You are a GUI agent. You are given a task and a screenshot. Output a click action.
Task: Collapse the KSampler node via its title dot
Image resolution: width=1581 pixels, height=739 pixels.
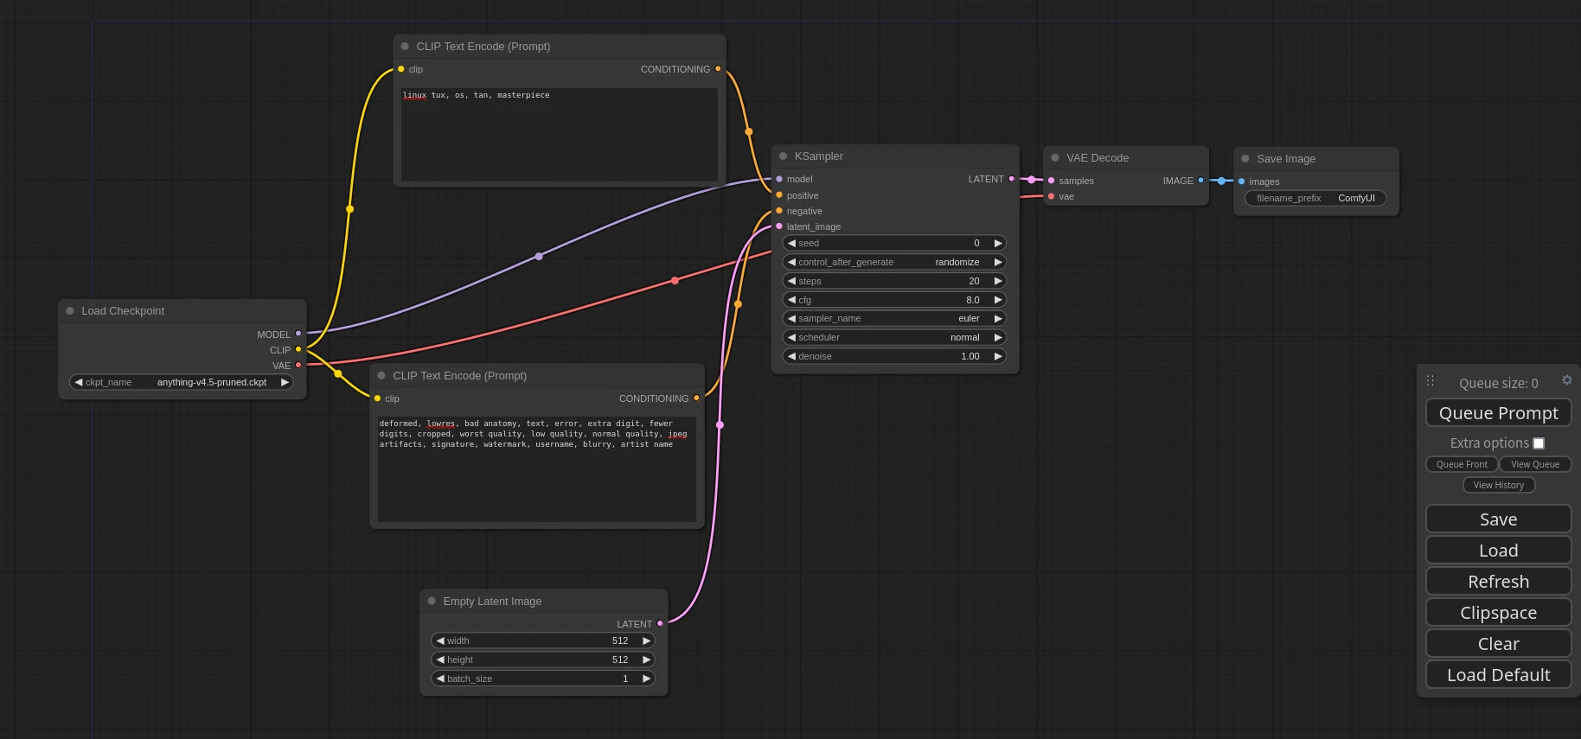[783, 156]
